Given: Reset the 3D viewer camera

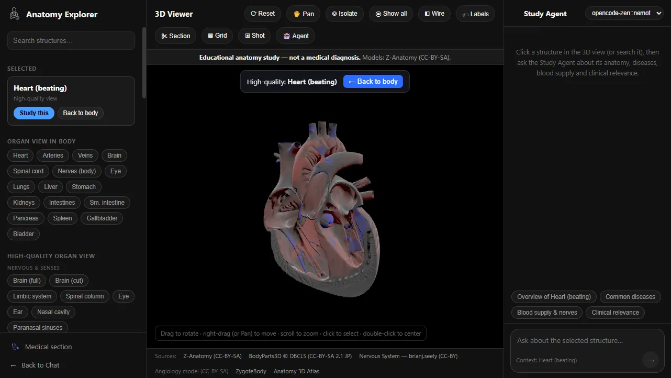Looking at the screenshot, I should click(263, 14).
